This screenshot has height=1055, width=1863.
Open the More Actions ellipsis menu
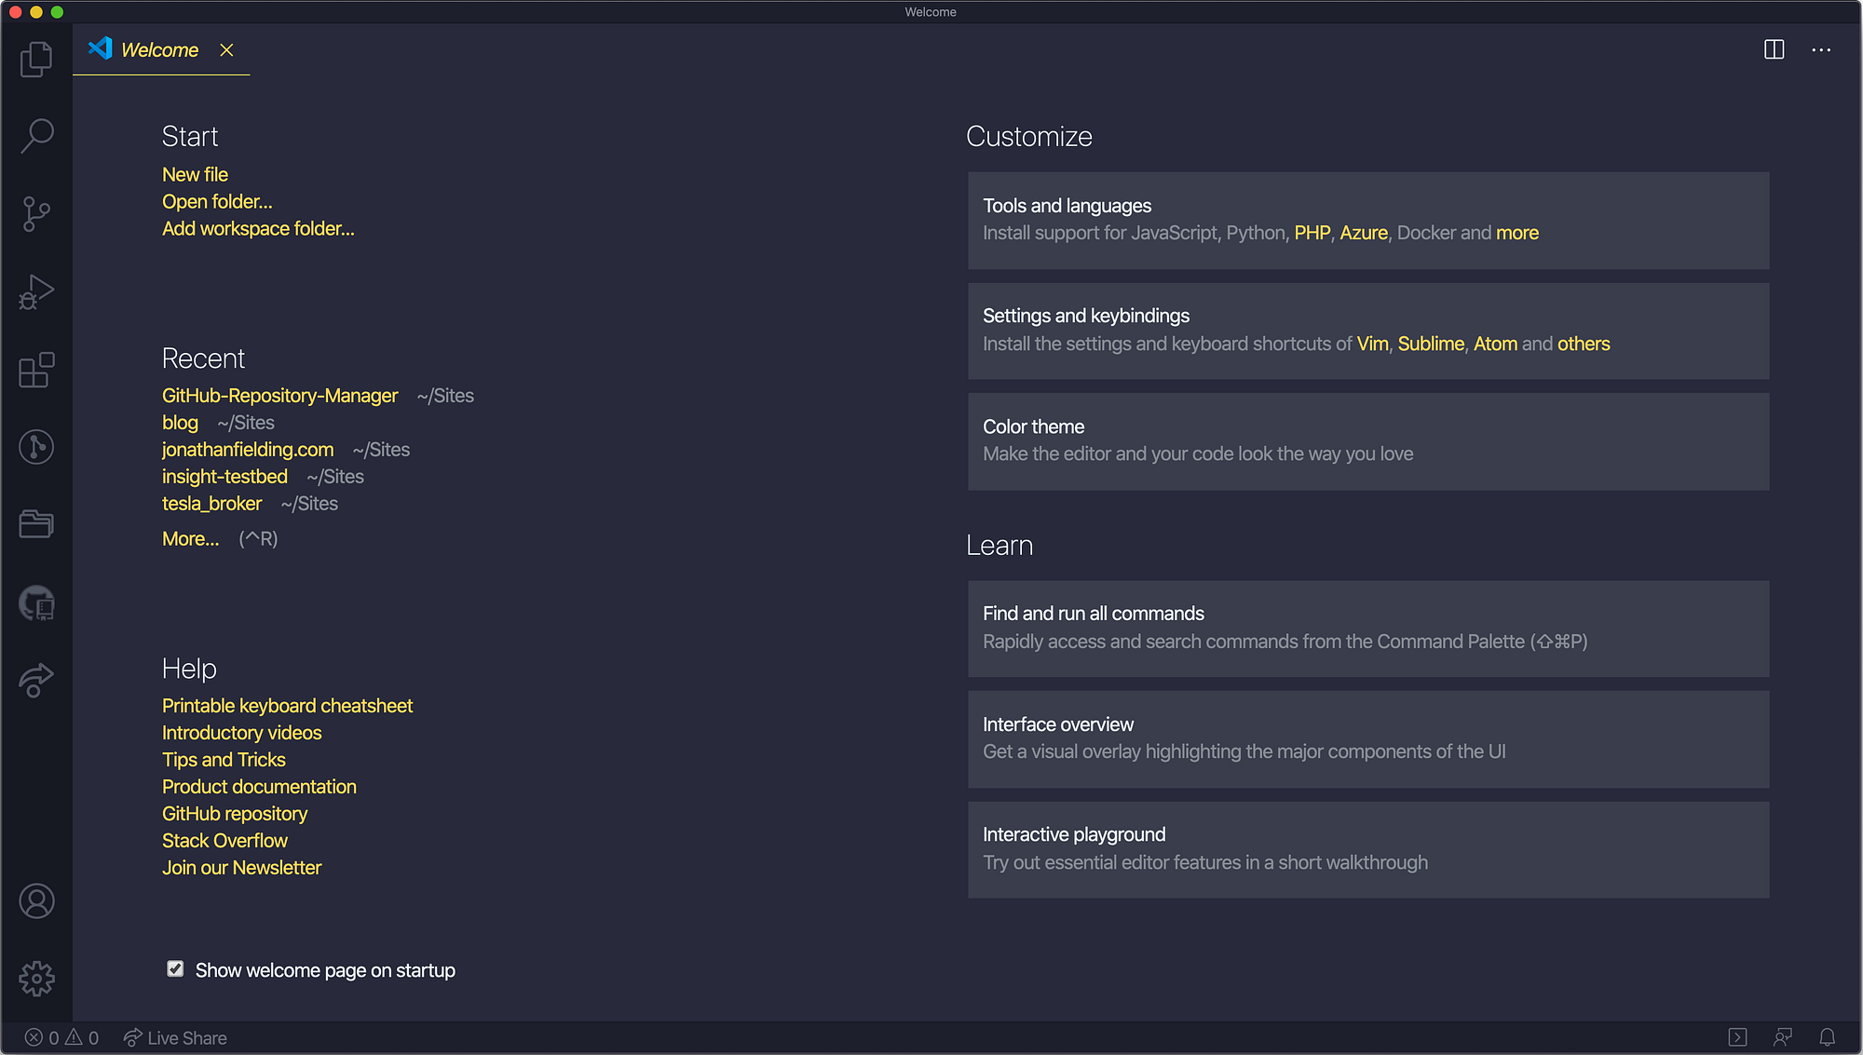coord(1821,50)
